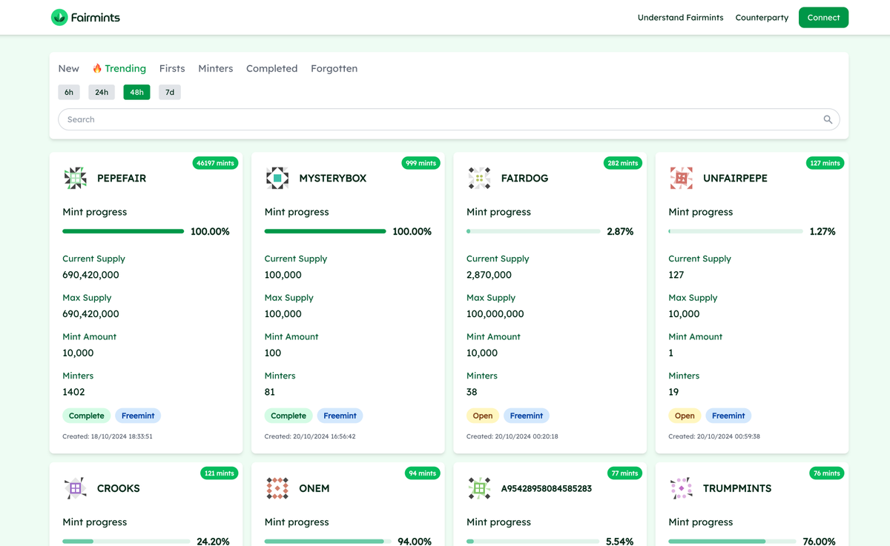Click the PEPEFAIR mint progress bar

[x=123, y=231]
